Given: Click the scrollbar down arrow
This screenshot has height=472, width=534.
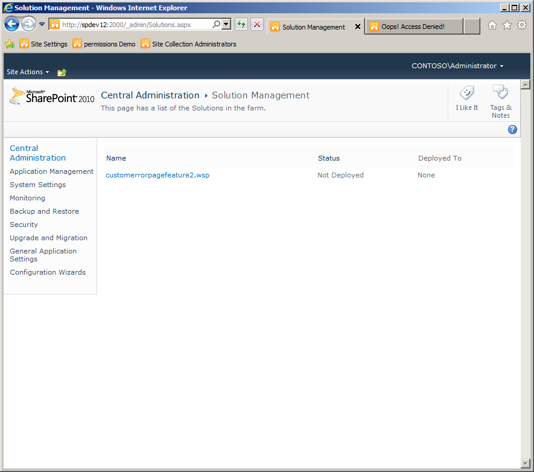Looking at the screenshot, I should 526,463.
